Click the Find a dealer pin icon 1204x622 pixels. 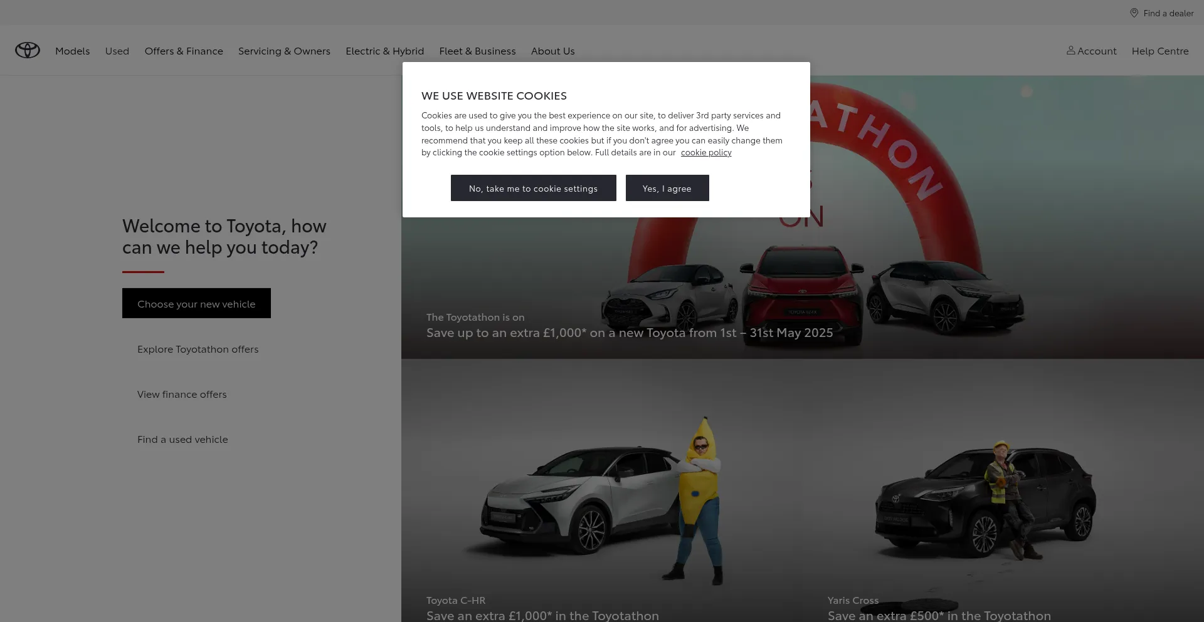[x=1134, y=13]
